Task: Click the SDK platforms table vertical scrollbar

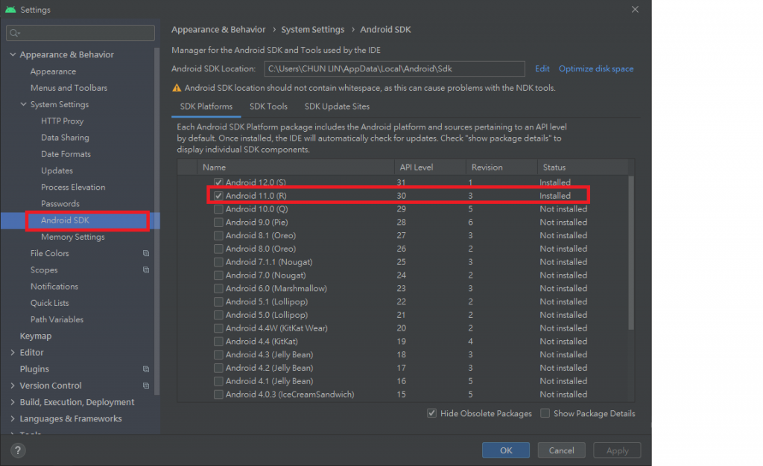Action: pos(631,252)
